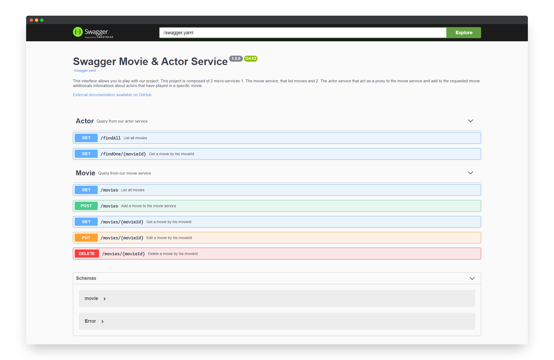Click the Swagger logo icon
The height and width of the screenshot is (360, 554).
pyautogui.click(x=78, y=32)
